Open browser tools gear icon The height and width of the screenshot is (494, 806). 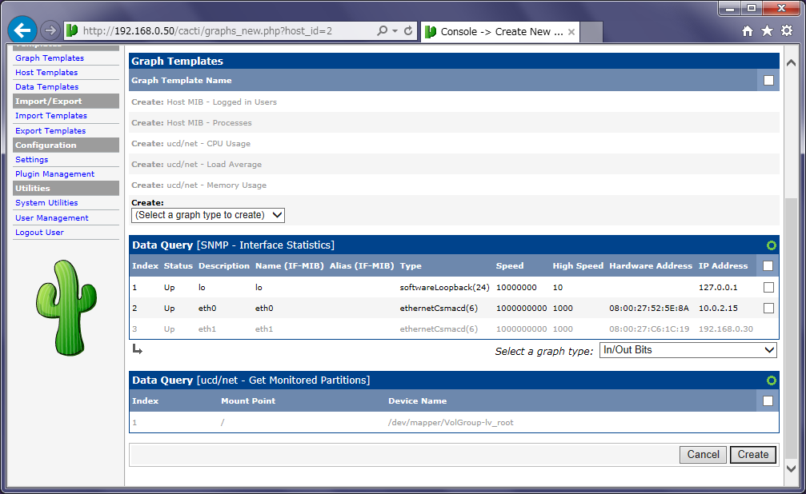(x=787, y=31)
